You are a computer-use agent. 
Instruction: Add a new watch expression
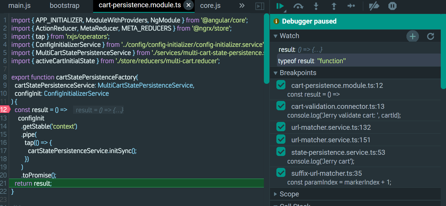tap(413, 36)
